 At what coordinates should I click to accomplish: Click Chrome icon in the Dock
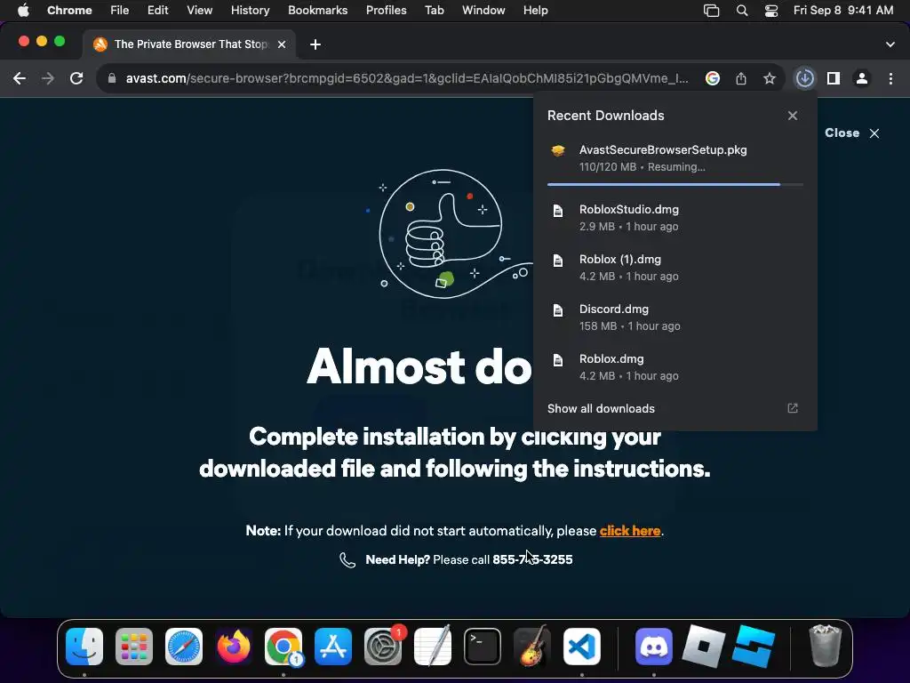point(283,647)
